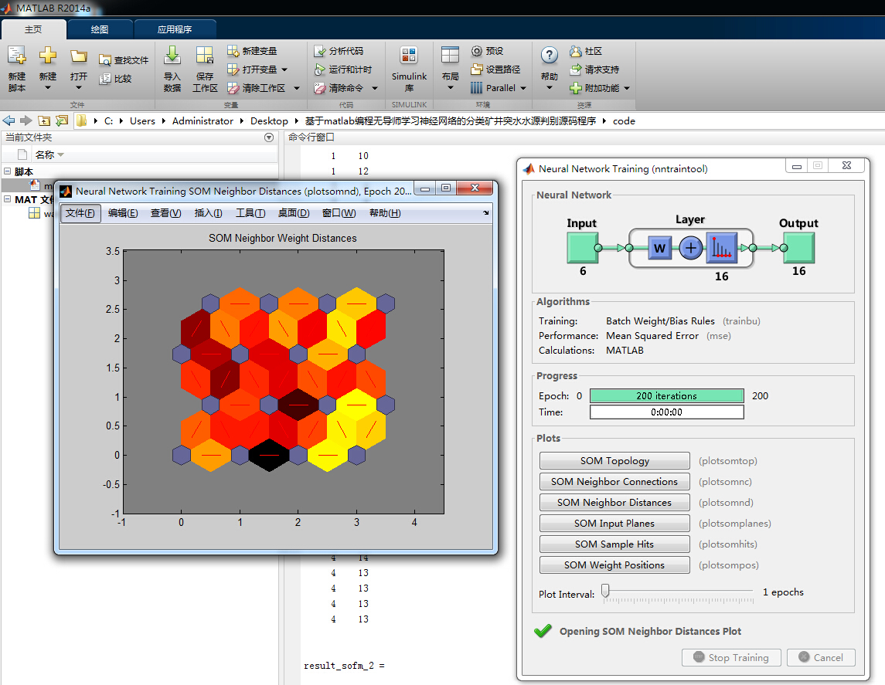Click Administrator in the address path
Viewport: 885px width, 685px height.
(x=203, y=120)
